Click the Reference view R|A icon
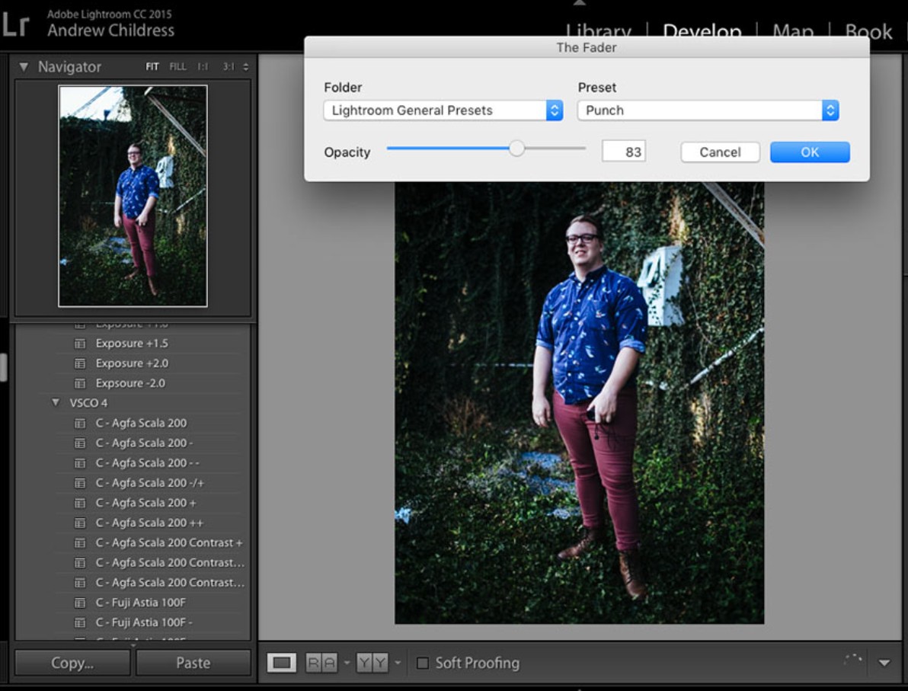 tap(321, 663)
